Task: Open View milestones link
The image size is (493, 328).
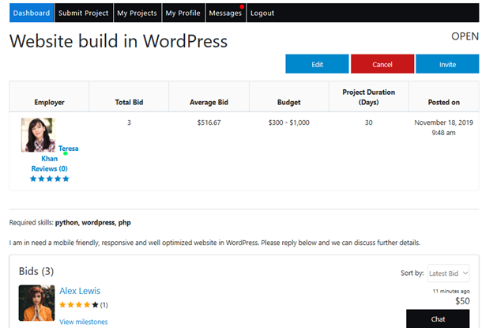Action: (x=83, y=322)
